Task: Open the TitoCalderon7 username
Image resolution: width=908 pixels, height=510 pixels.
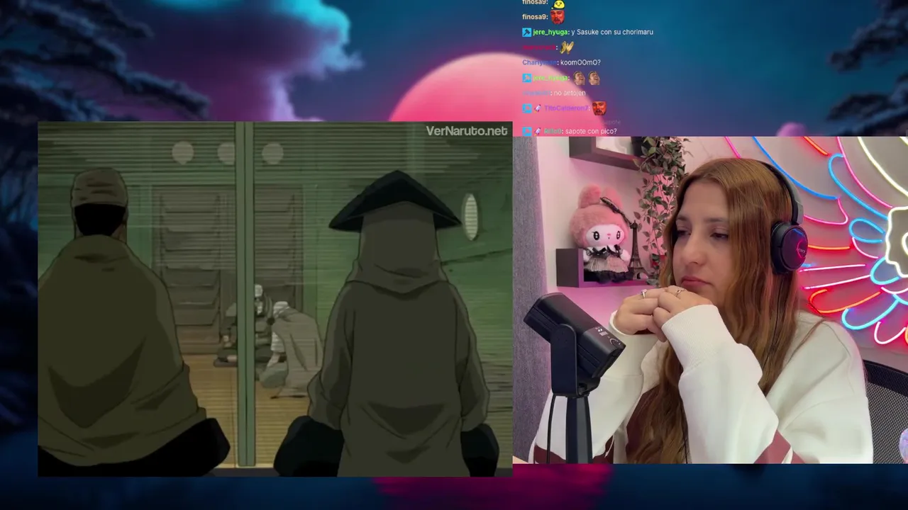Action: [x=565, y=108]
